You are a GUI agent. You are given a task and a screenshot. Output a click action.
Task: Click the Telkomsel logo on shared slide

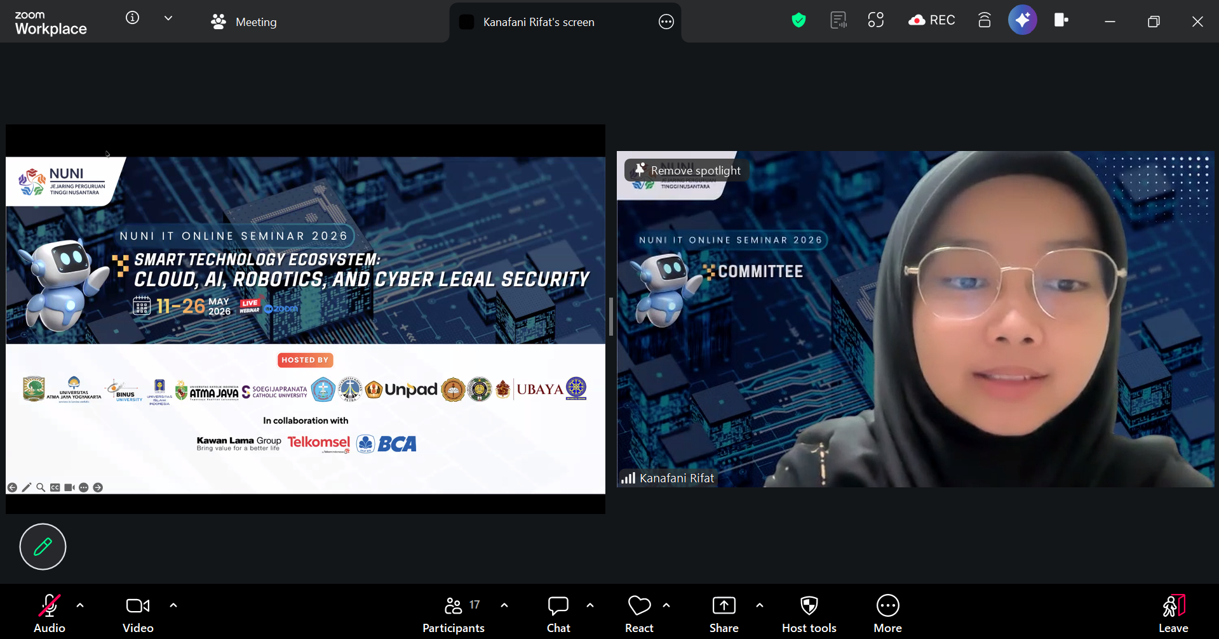[319, 443]
